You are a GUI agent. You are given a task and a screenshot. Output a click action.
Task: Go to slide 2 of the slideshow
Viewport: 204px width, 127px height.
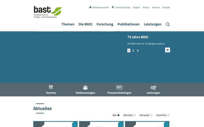click(133, 51)
